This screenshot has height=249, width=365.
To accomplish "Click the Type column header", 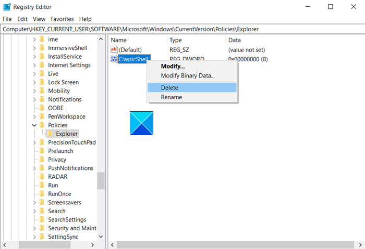I will click(196, 40).
